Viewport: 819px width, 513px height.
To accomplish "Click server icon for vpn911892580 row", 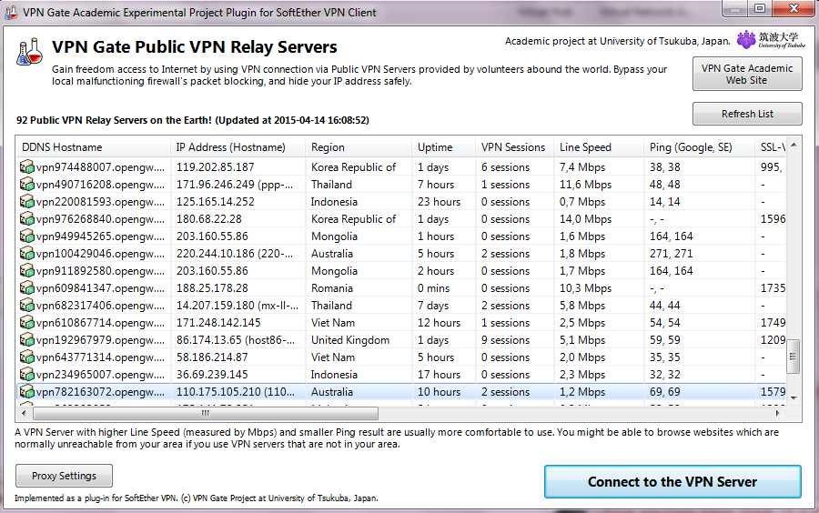I will [26, 270].
